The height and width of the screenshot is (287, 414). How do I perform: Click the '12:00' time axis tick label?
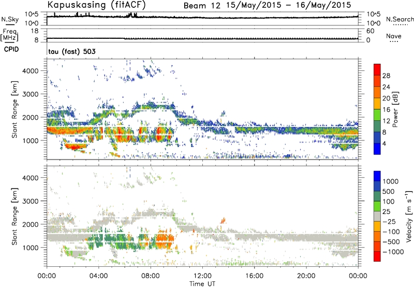(x=202, y=276)
